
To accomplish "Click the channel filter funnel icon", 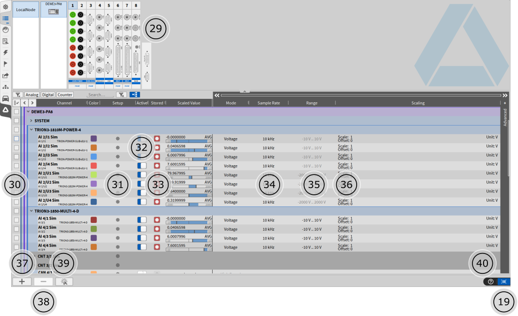I will point(18,95).
